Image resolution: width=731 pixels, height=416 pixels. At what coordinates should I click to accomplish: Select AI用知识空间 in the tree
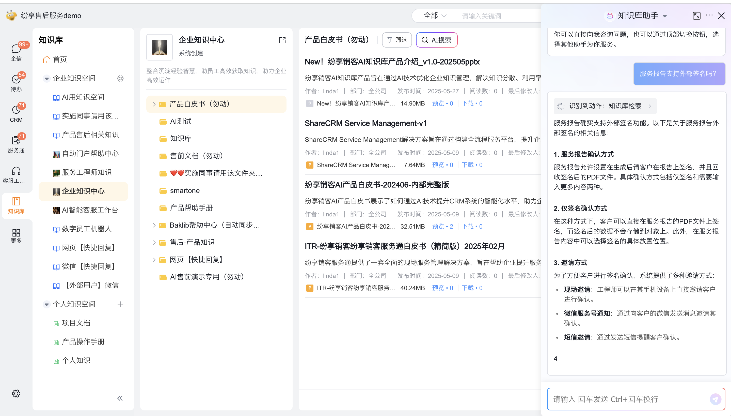pyautogui.click(x=83, y=97)
